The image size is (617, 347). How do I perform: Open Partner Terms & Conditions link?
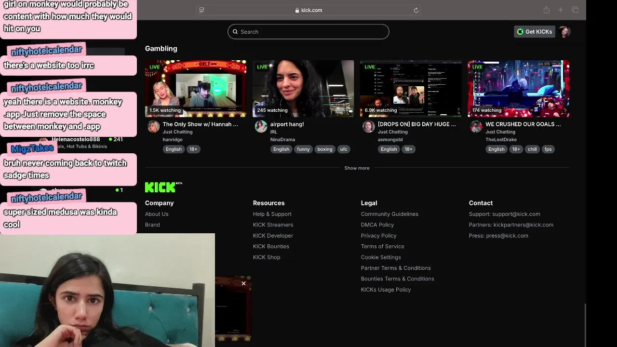tap(396, 268)
